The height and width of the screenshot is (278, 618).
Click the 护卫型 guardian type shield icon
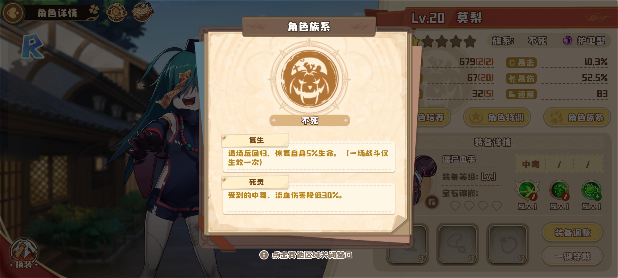[567, 40]
